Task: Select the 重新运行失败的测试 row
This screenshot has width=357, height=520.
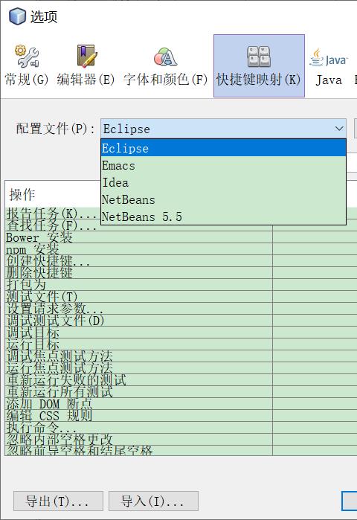Action: 138,380
